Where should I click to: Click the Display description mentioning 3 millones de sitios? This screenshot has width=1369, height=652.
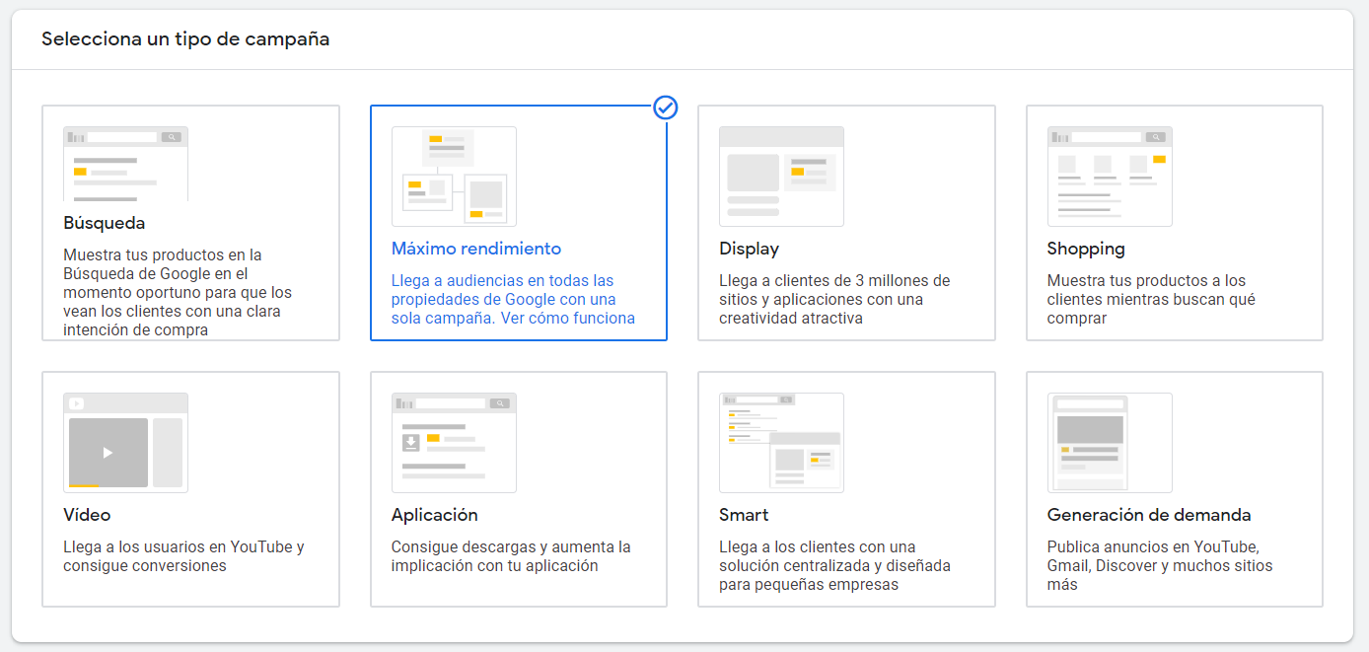(834, 299)
